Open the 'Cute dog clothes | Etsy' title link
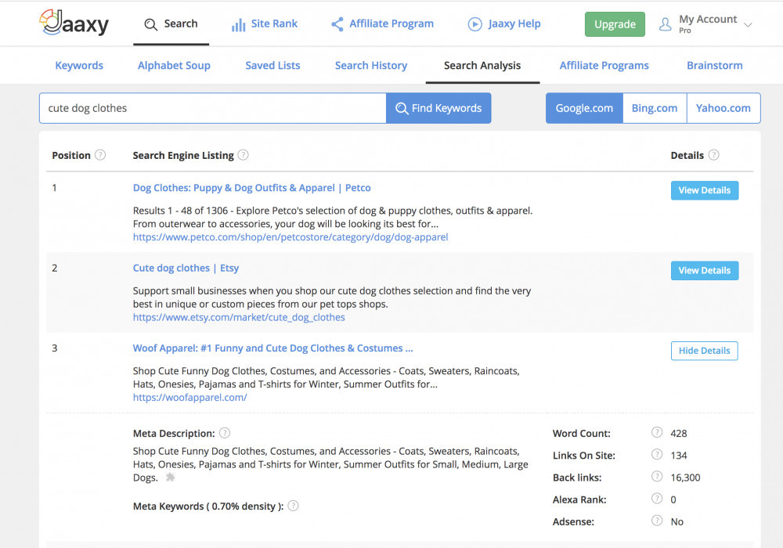Screen dimensions: 783x548 click(x=186, y=268)
